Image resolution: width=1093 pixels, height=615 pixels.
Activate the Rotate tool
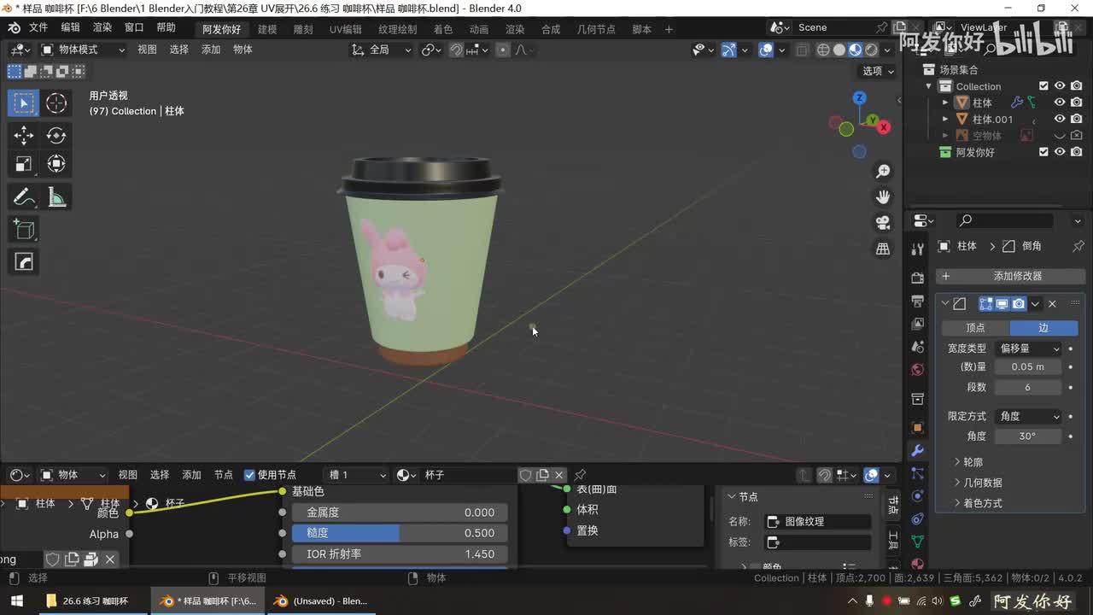56,135
